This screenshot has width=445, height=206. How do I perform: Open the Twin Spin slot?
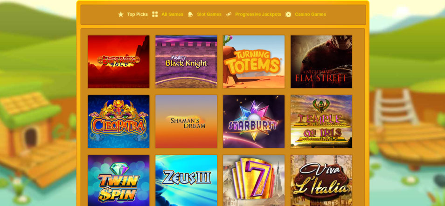click(x=118, y=180)
